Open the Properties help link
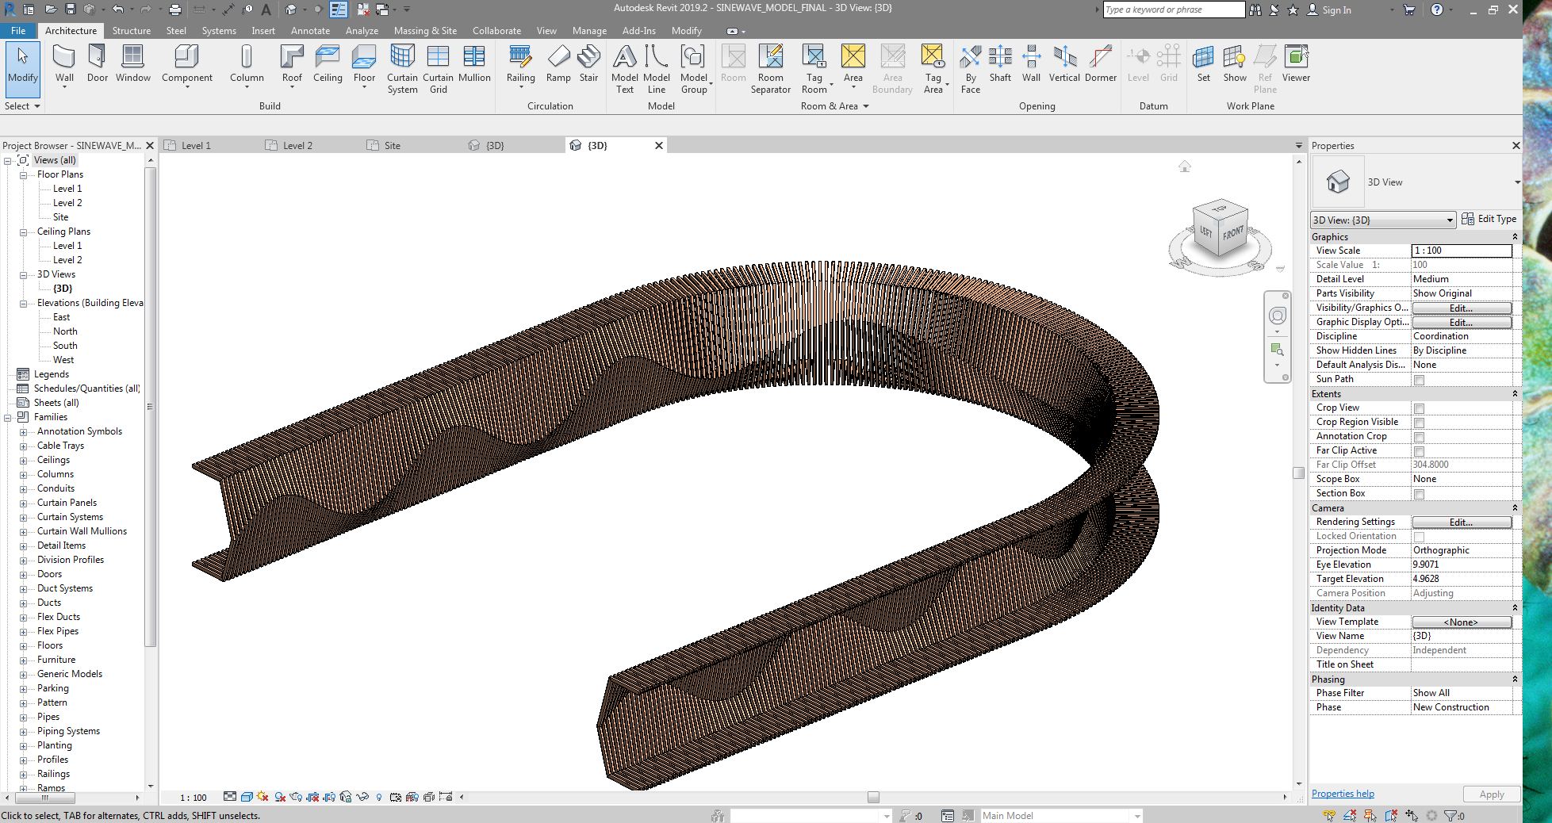This screenshot has height=823, width=1552. click(1342, 794)
